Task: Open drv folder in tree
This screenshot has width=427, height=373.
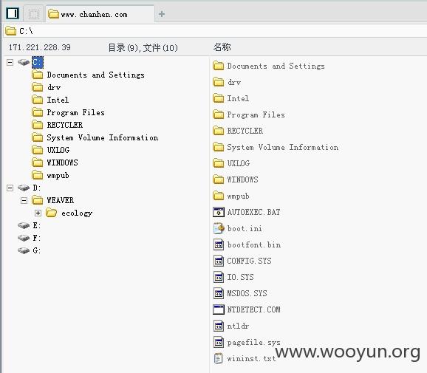Action: tap(54, 87)
